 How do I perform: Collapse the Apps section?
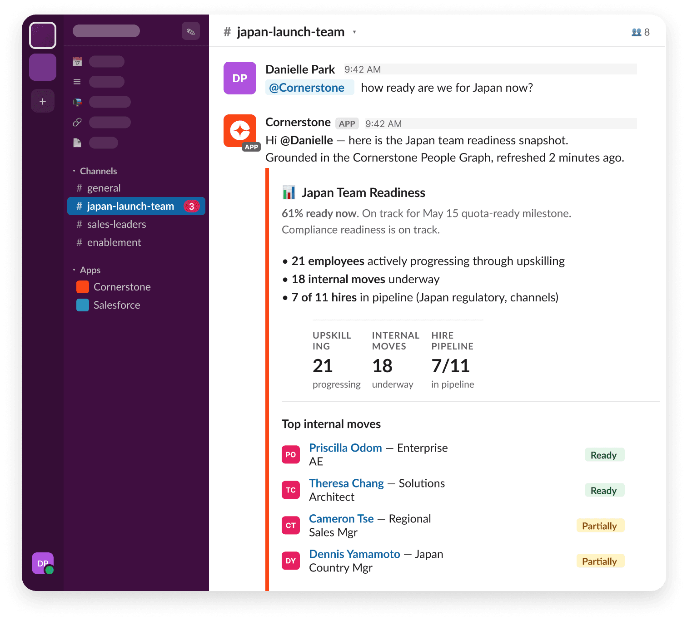click(x=74, y=270)
